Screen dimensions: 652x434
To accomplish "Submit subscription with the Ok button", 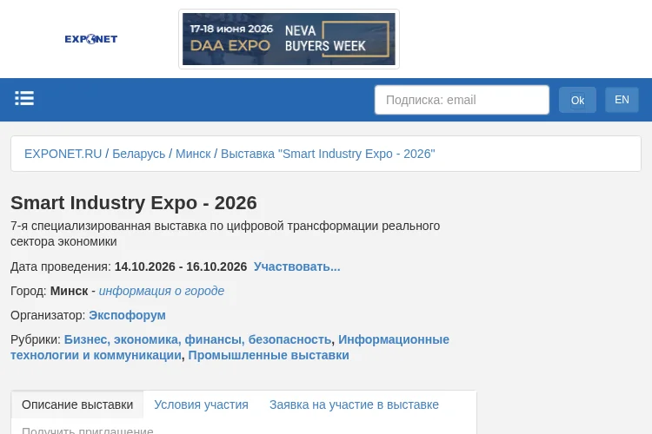I will (x=577, y=100).
